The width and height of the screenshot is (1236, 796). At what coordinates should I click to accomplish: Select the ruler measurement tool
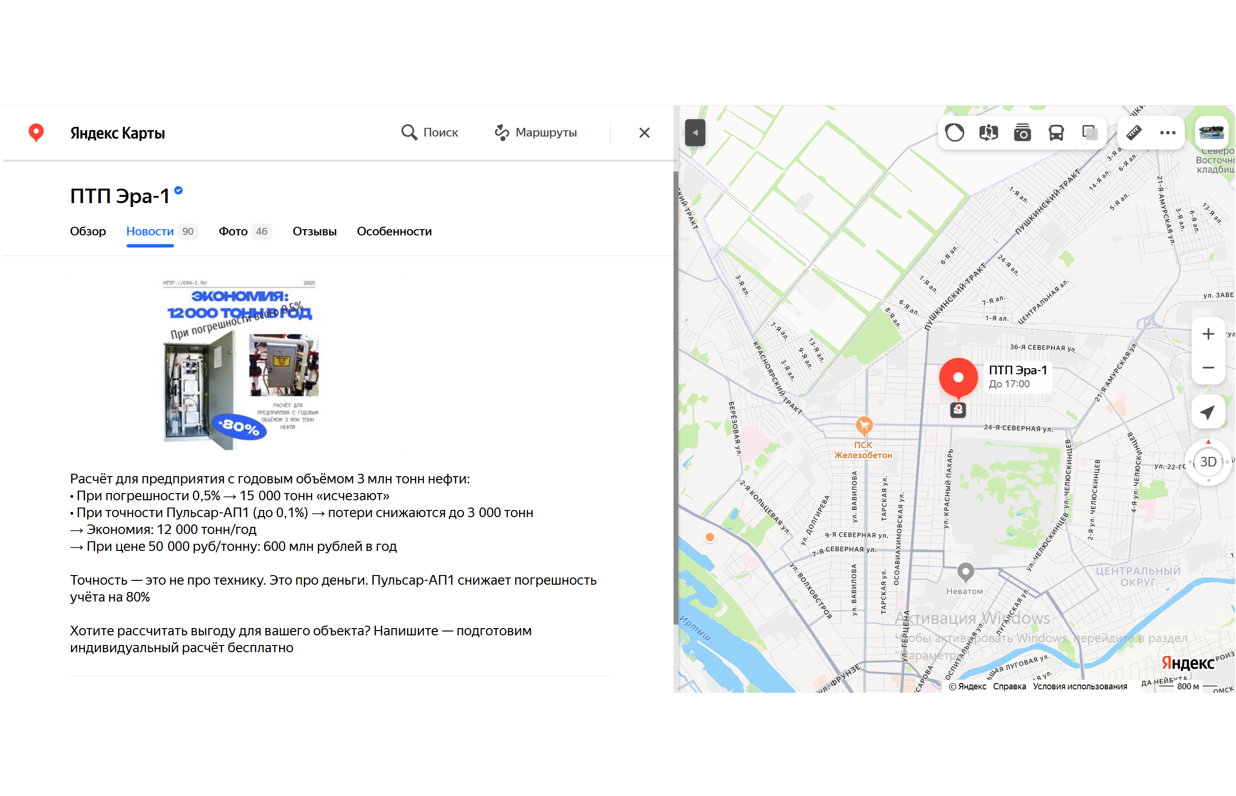[x=1134, y=133]
